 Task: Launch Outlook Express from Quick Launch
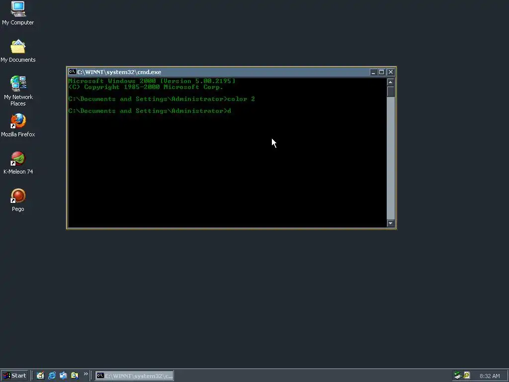click(63, 376)
